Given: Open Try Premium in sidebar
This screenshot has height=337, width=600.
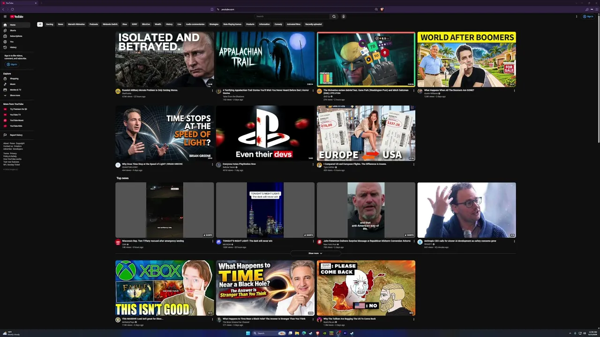Looking at the screenshot, I should 15,109.
